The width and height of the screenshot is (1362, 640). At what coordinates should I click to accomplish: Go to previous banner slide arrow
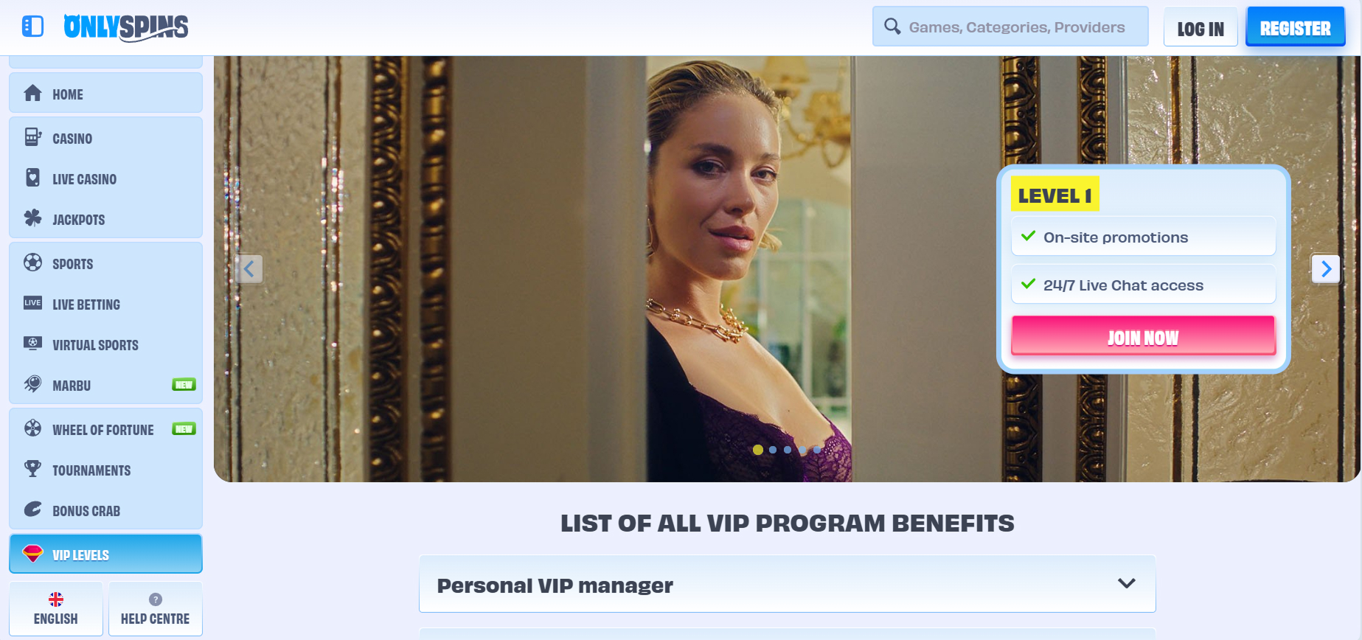(249, 268)
